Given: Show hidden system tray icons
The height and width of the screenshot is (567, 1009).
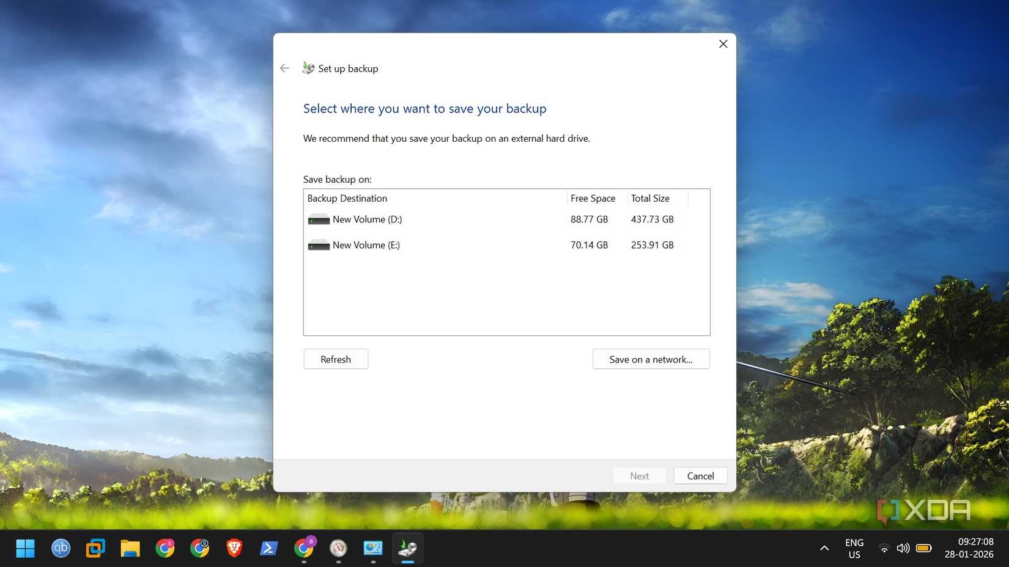Looking at the screenshot, I should click(x=824, y=548).
